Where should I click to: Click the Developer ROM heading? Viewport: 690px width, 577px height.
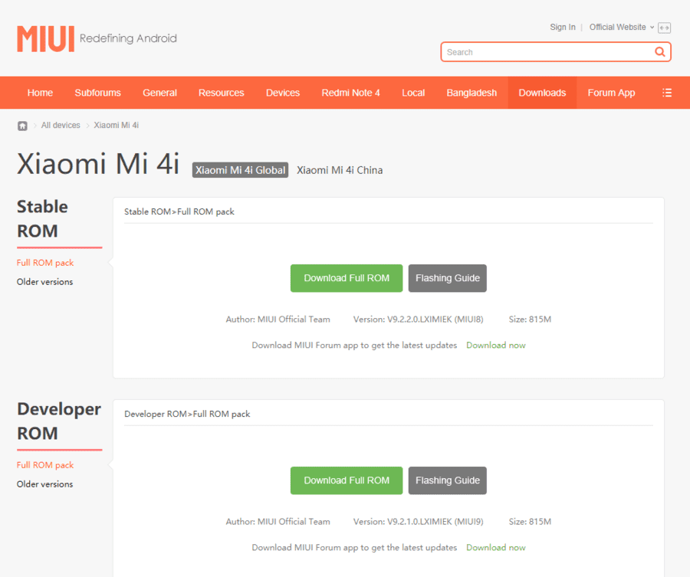click(x=59, y=421)
